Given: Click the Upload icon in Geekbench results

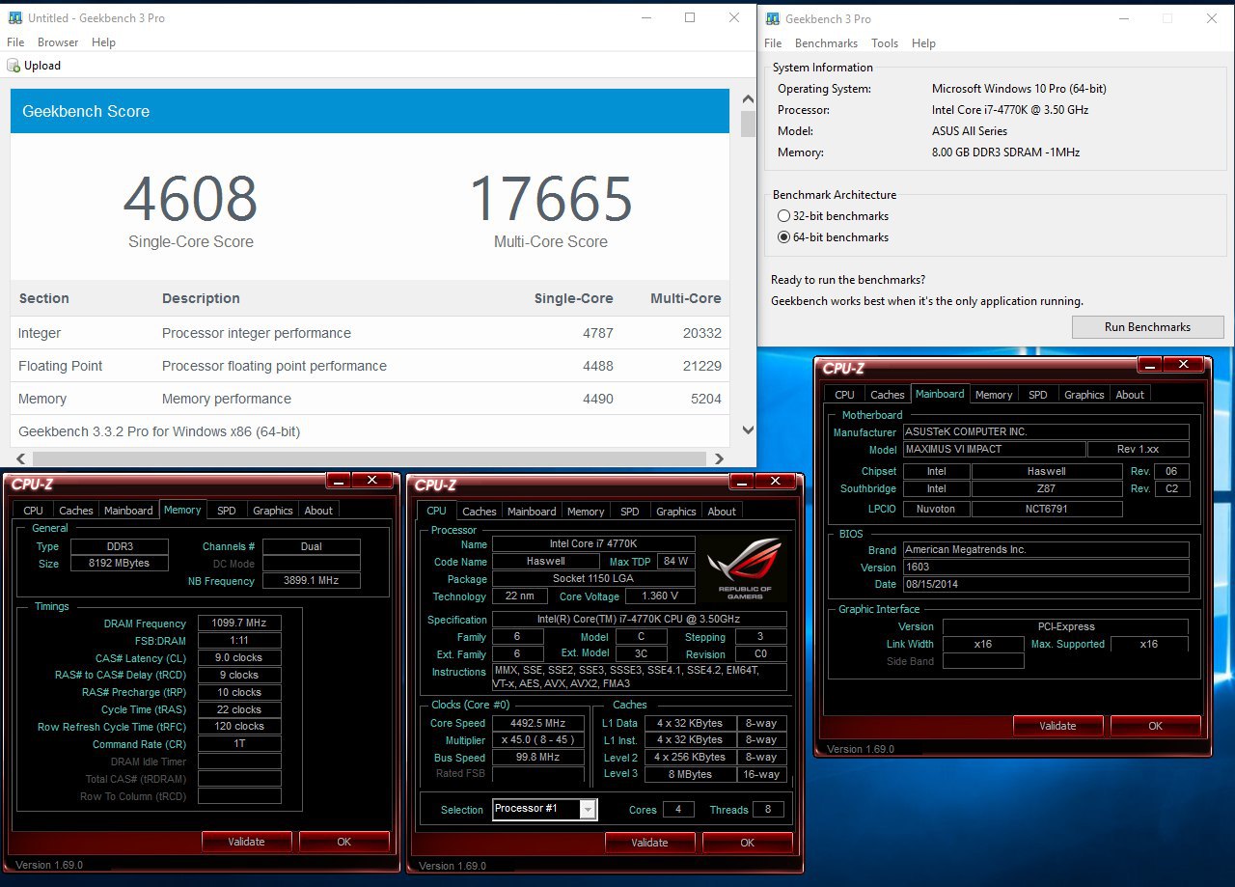Looking at the screenshot, I should pos(14,66).
